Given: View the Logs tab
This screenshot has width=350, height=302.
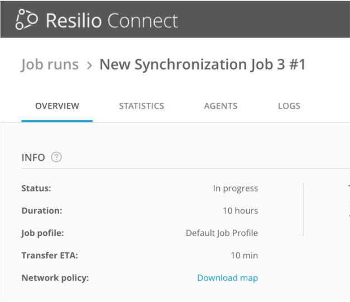Looking at the screenshot, I should pos(289,106).
